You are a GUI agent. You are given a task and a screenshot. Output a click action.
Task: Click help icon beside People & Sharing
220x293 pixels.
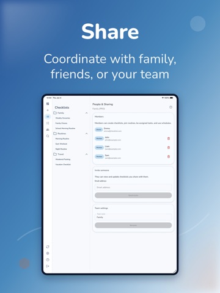[x=170, y=107]
